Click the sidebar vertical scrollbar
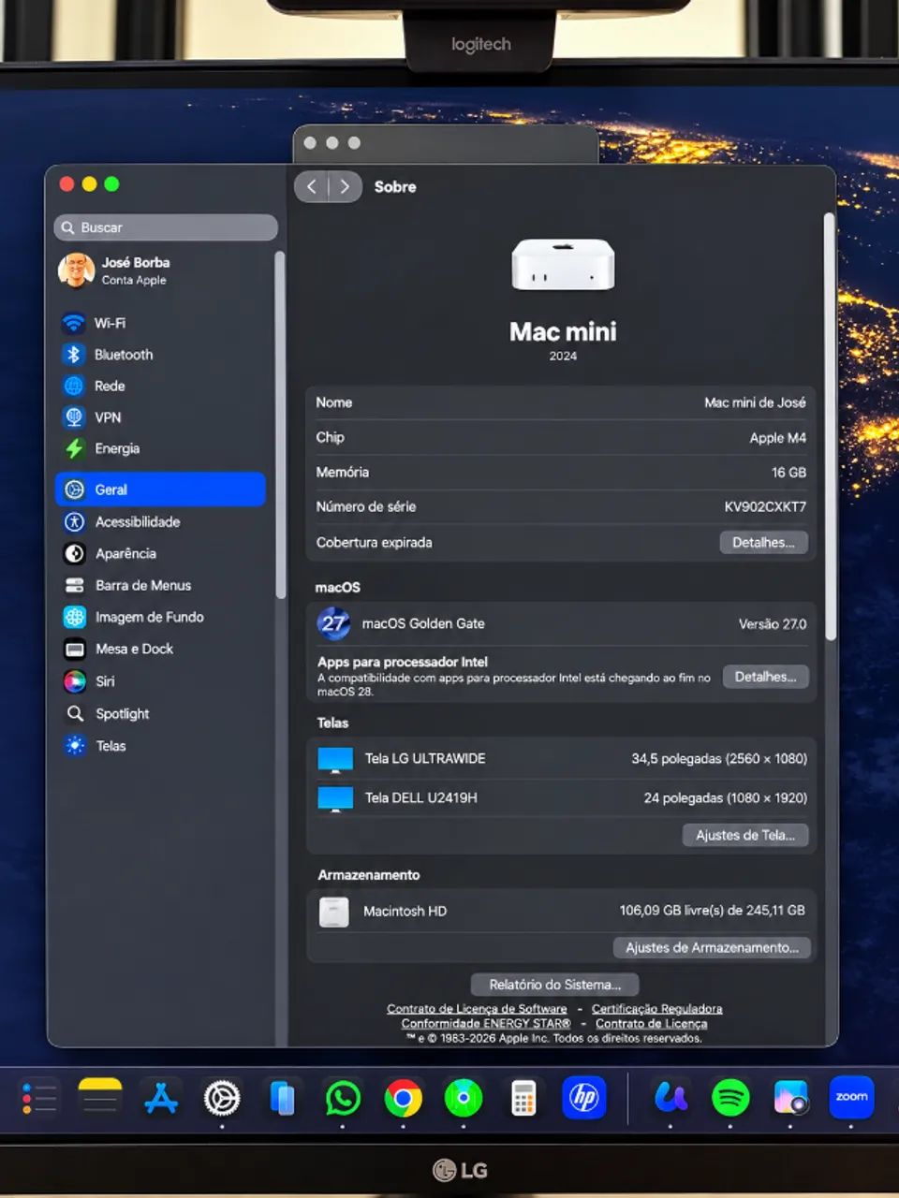 pos(279,424)
